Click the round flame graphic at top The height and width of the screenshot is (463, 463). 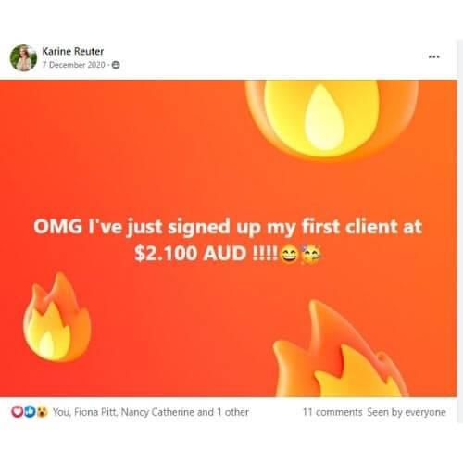[332, 119]
